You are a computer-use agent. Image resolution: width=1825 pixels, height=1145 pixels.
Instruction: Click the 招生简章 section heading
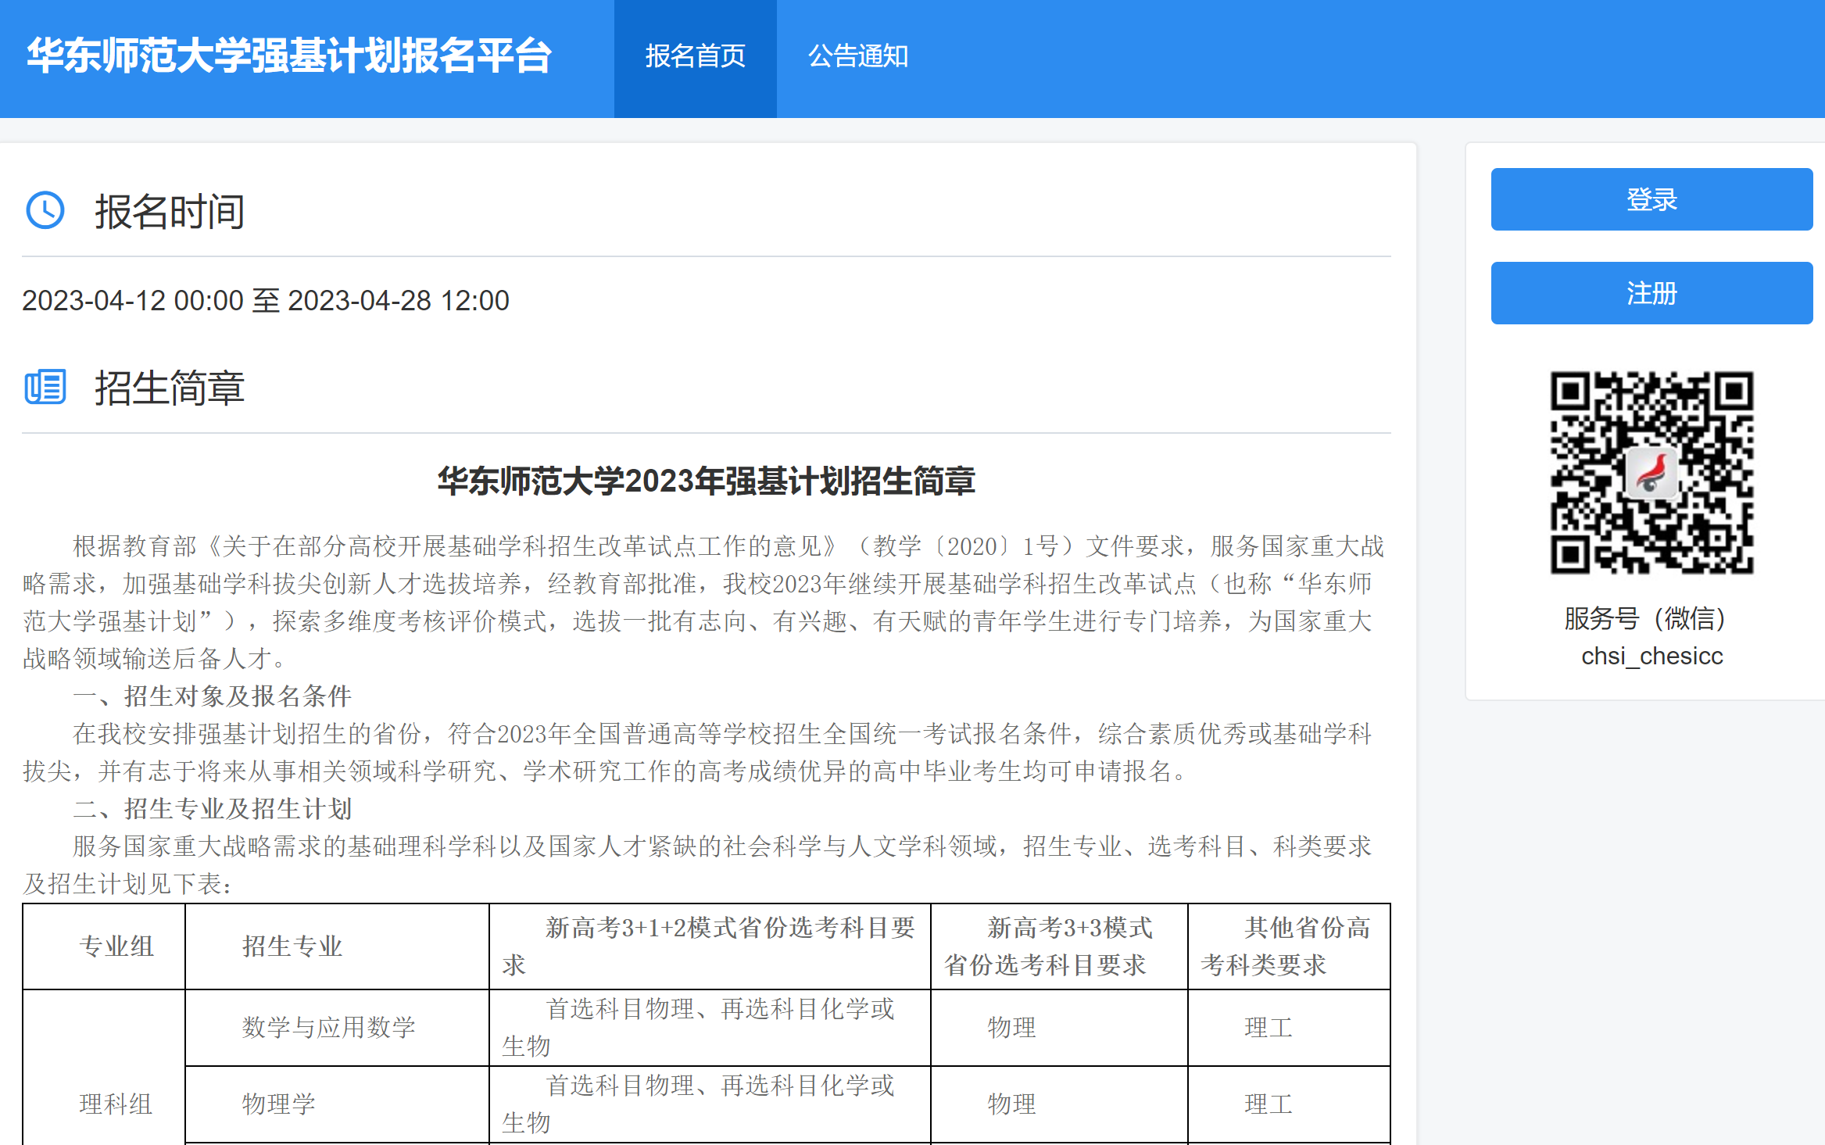tap(170, 388)
